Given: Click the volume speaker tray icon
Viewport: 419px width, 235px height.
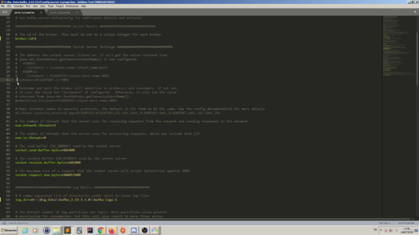Looking at the screenshot, I should click(x=395, y=230).
